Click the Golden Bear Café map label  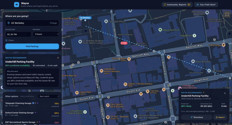70,19
